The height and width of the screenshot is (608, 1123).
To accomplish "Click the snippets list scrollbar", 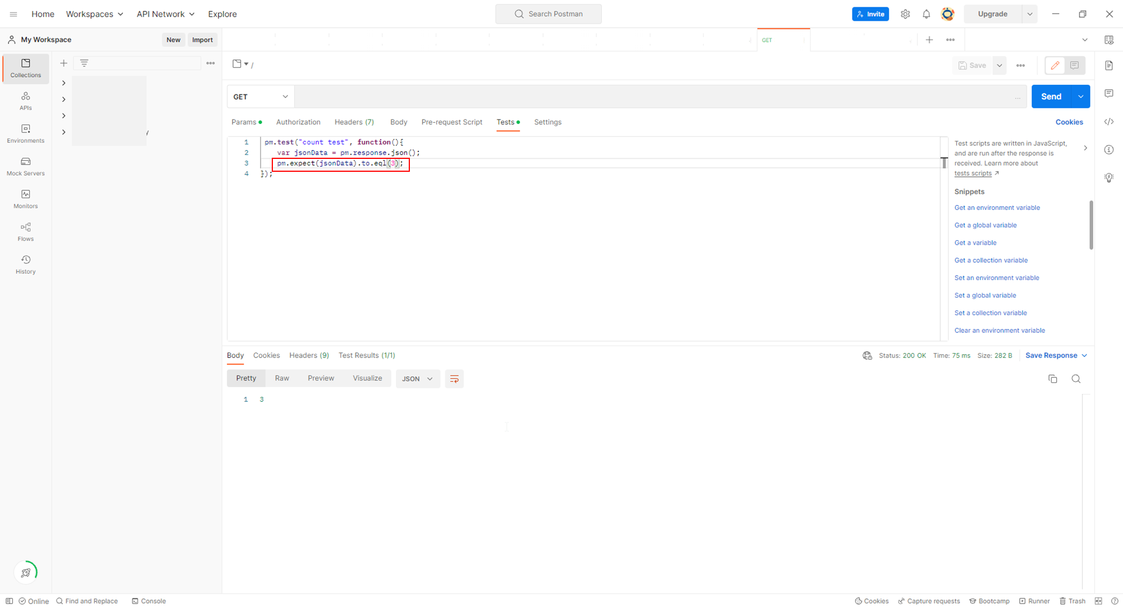I will [1090, 225].
